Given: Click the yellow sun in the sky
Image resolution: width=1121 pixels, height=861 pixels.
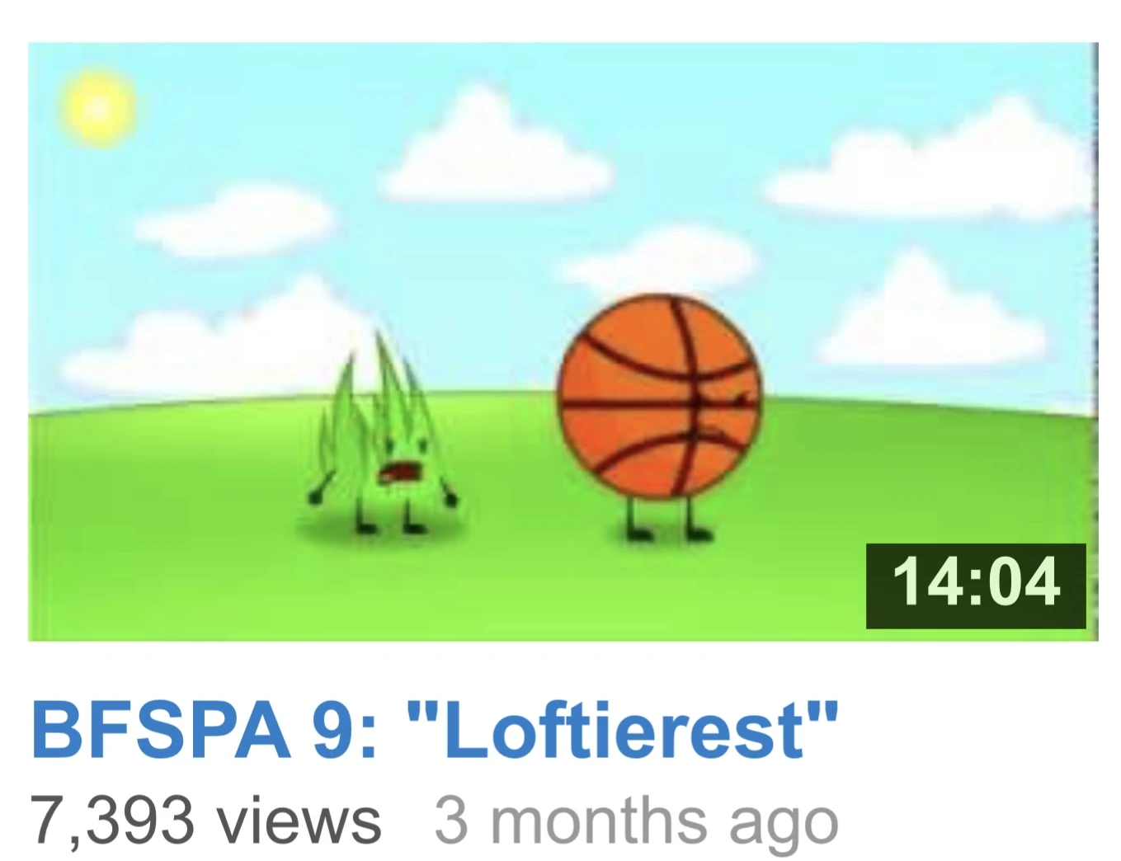Looking at the screenshot, I should [98, 108].
